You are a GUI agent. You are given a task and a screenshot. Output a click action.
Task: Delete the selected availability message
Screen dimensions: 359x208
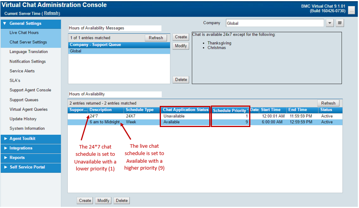(181, 79)
